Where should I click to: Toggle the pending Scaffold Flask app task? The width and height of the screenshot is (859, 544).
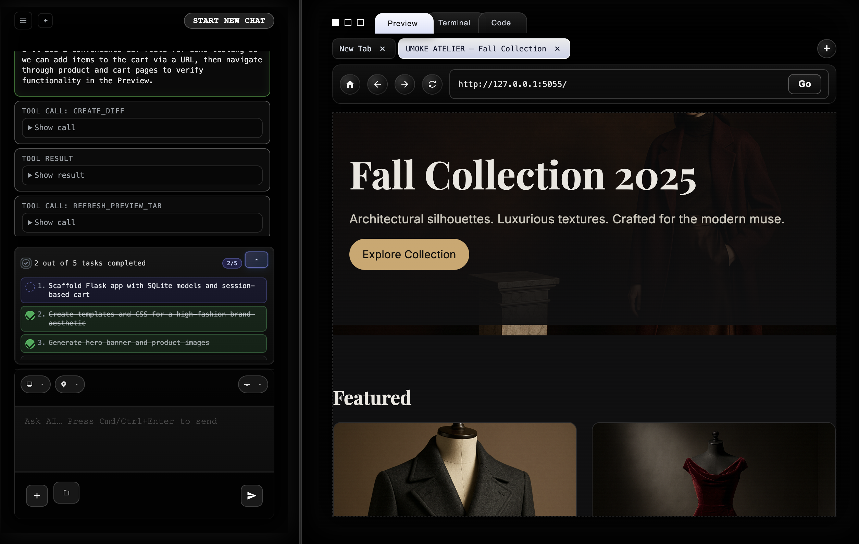pyautogui.click(x=30, y=287)
